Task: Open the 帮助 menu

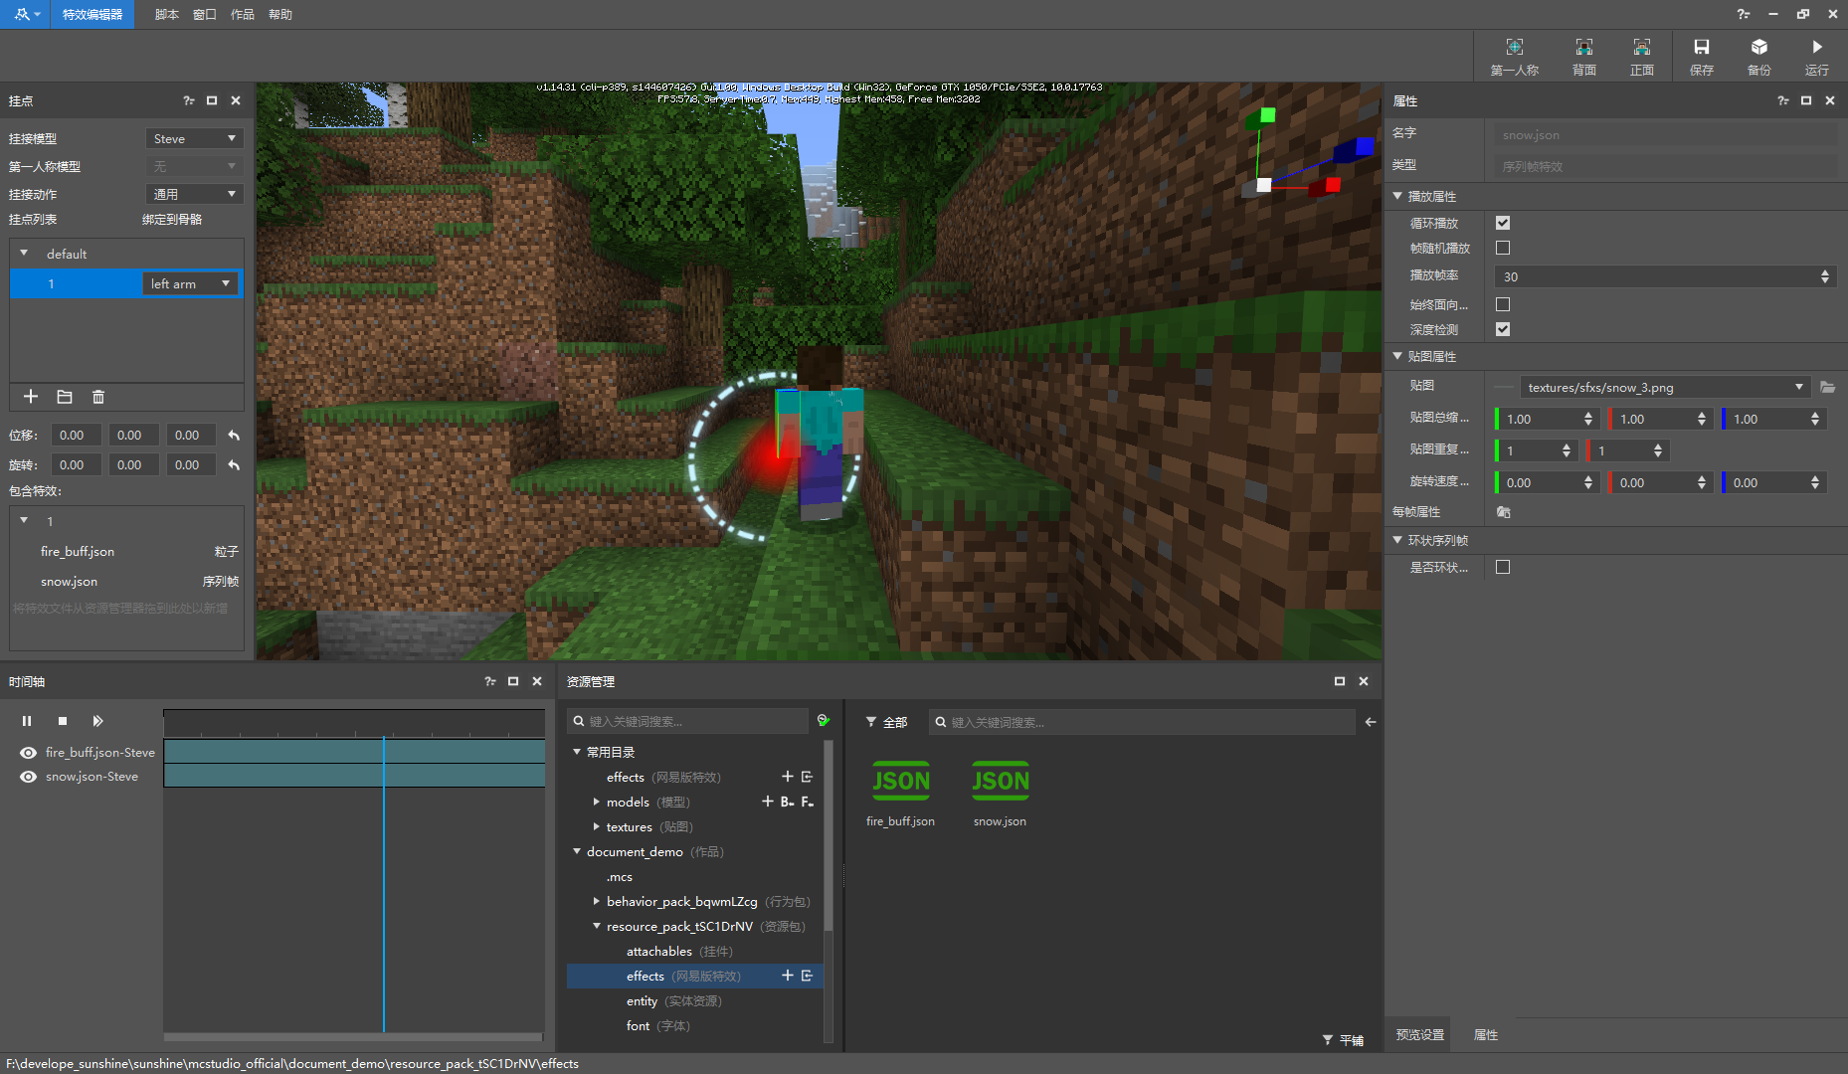Action: click(x=279, y=14)
